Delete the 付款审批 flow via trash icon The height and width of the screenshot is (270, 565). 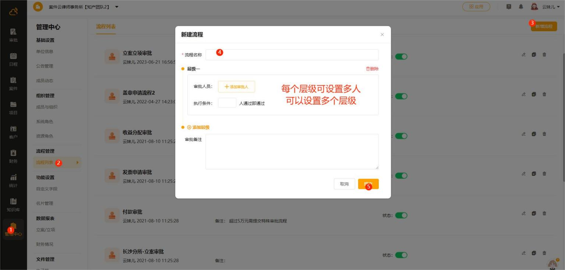(x=544, y=213)
